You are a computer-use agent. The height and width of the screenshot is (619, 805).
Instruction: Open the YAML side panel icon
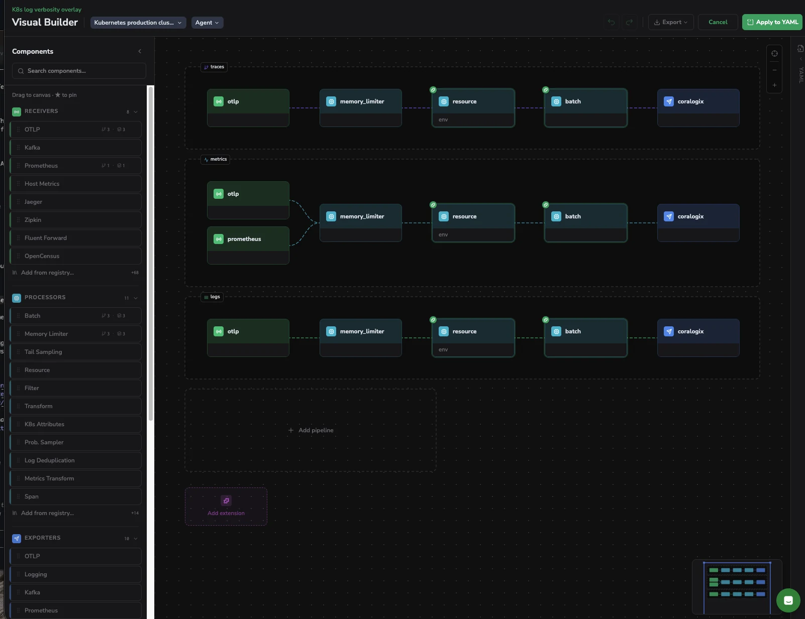(800, 49)
